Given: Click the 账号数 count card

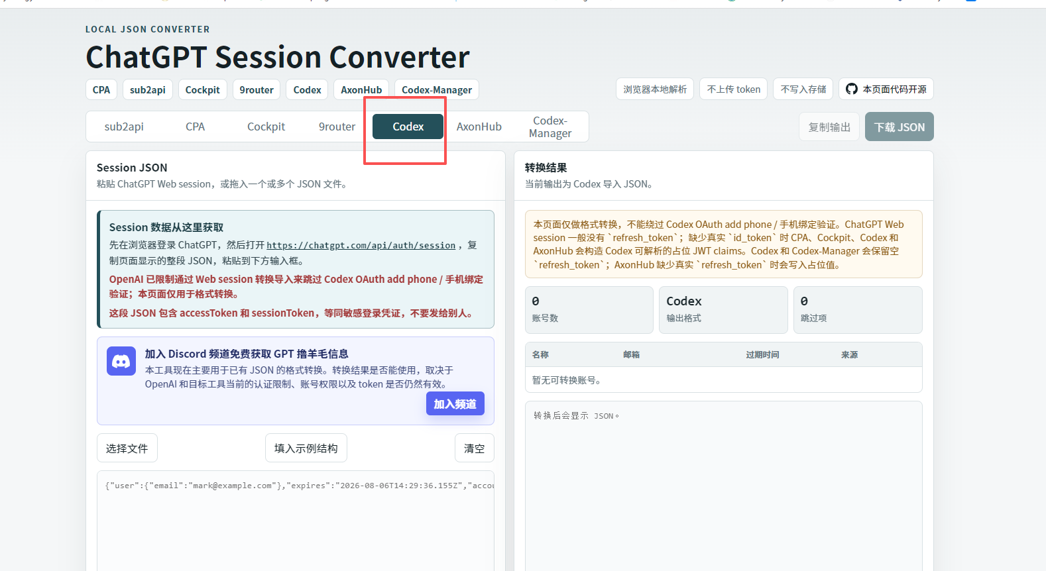Looking at the screenshot, I should tap(589, 309).
